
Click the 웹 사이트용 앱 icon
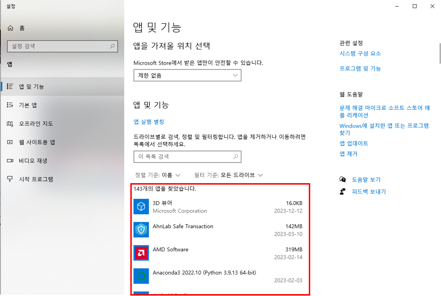tap(10, 142)
